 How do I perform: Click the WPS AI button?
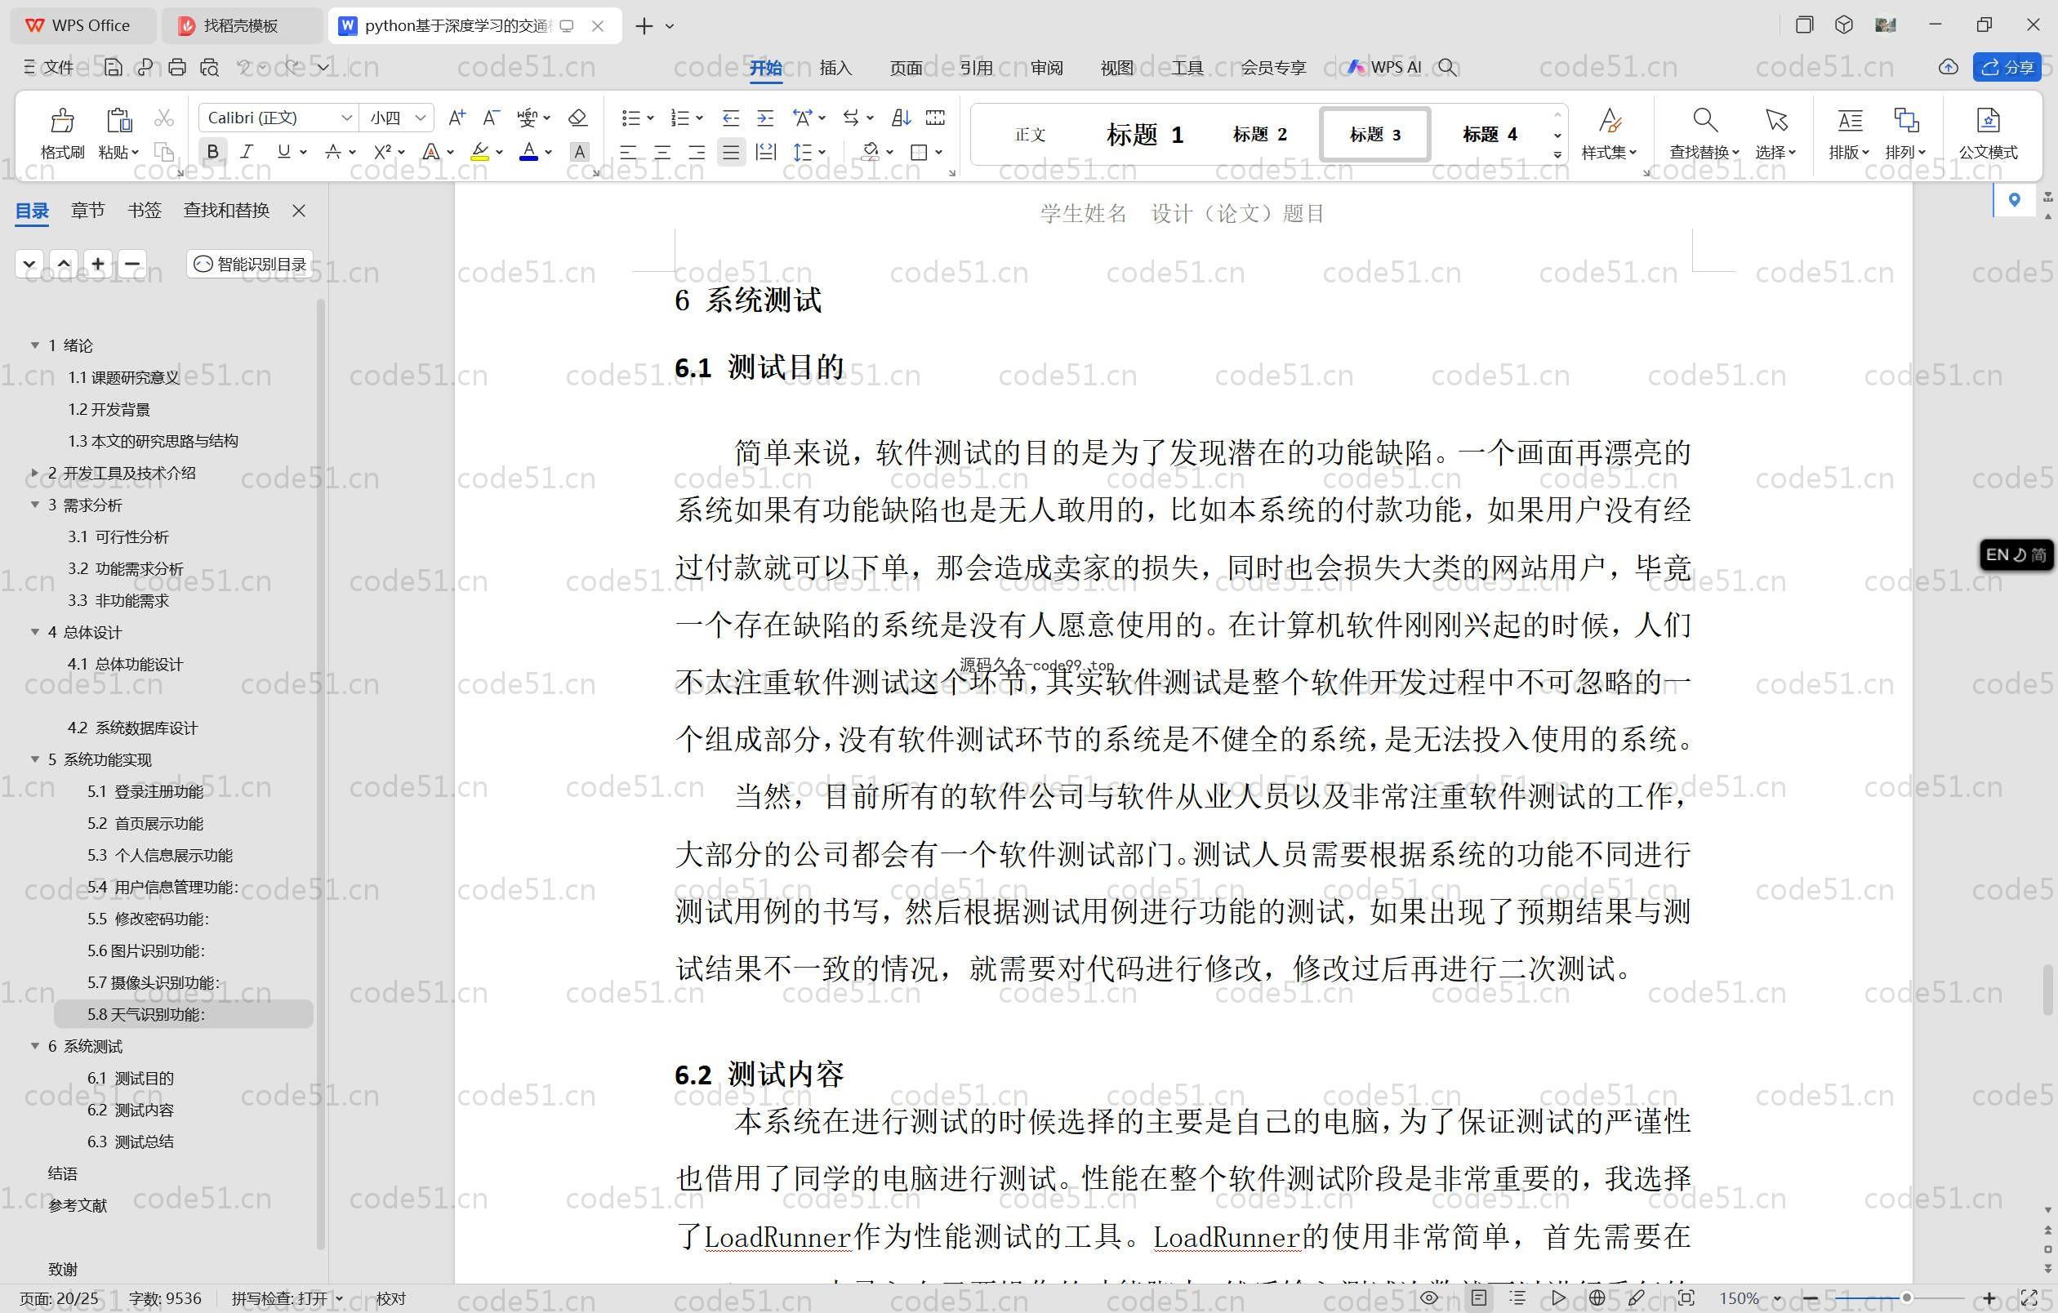[1384, 67]
